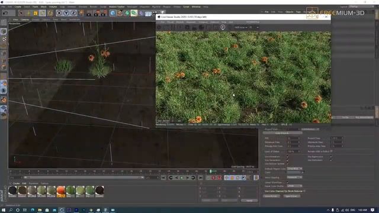Click the blue Cube primitive icon
The width and height of the screenshot is (379, 213).
point(113,13)
